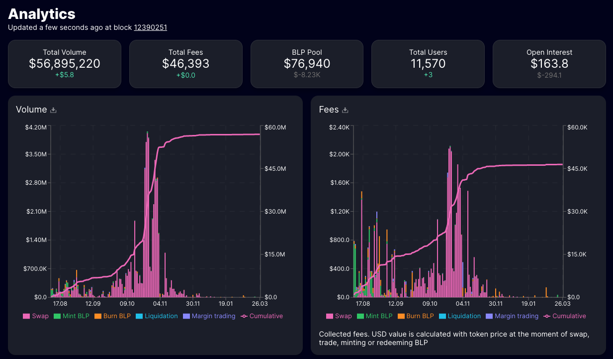Download the Fees chart data

tap(345, 110)
